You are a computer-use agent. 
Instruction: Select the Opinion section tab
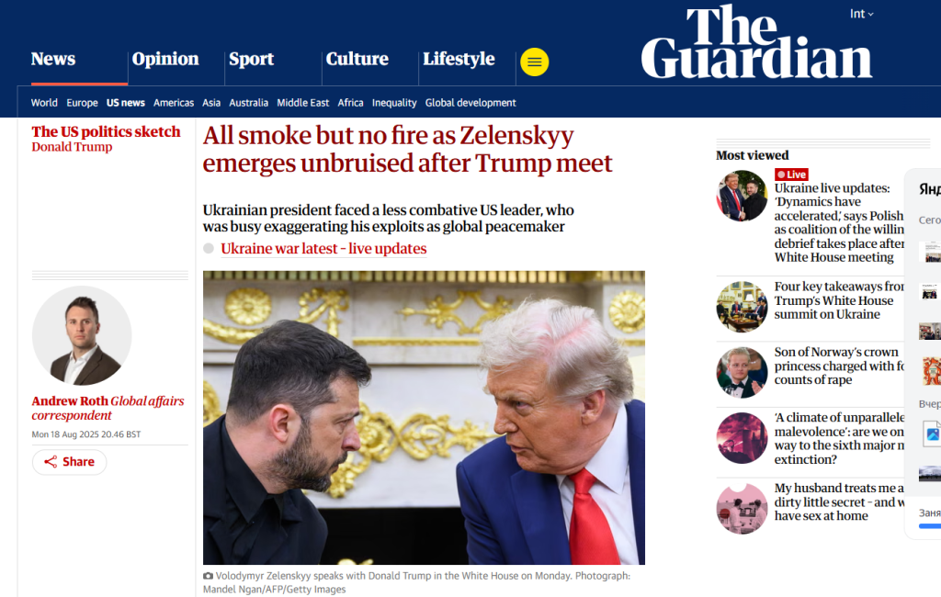[x=165, y=59]
